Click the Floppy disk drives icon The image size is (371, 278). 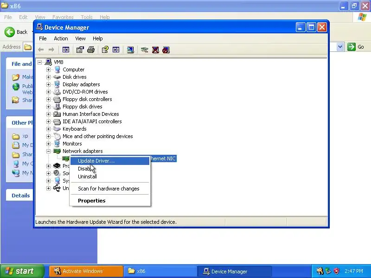pyautogui.click(x=57, y=107)
